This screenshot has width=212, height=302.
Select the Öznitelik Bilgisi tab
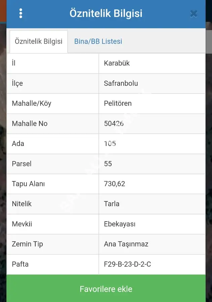(x=39, y=41)
